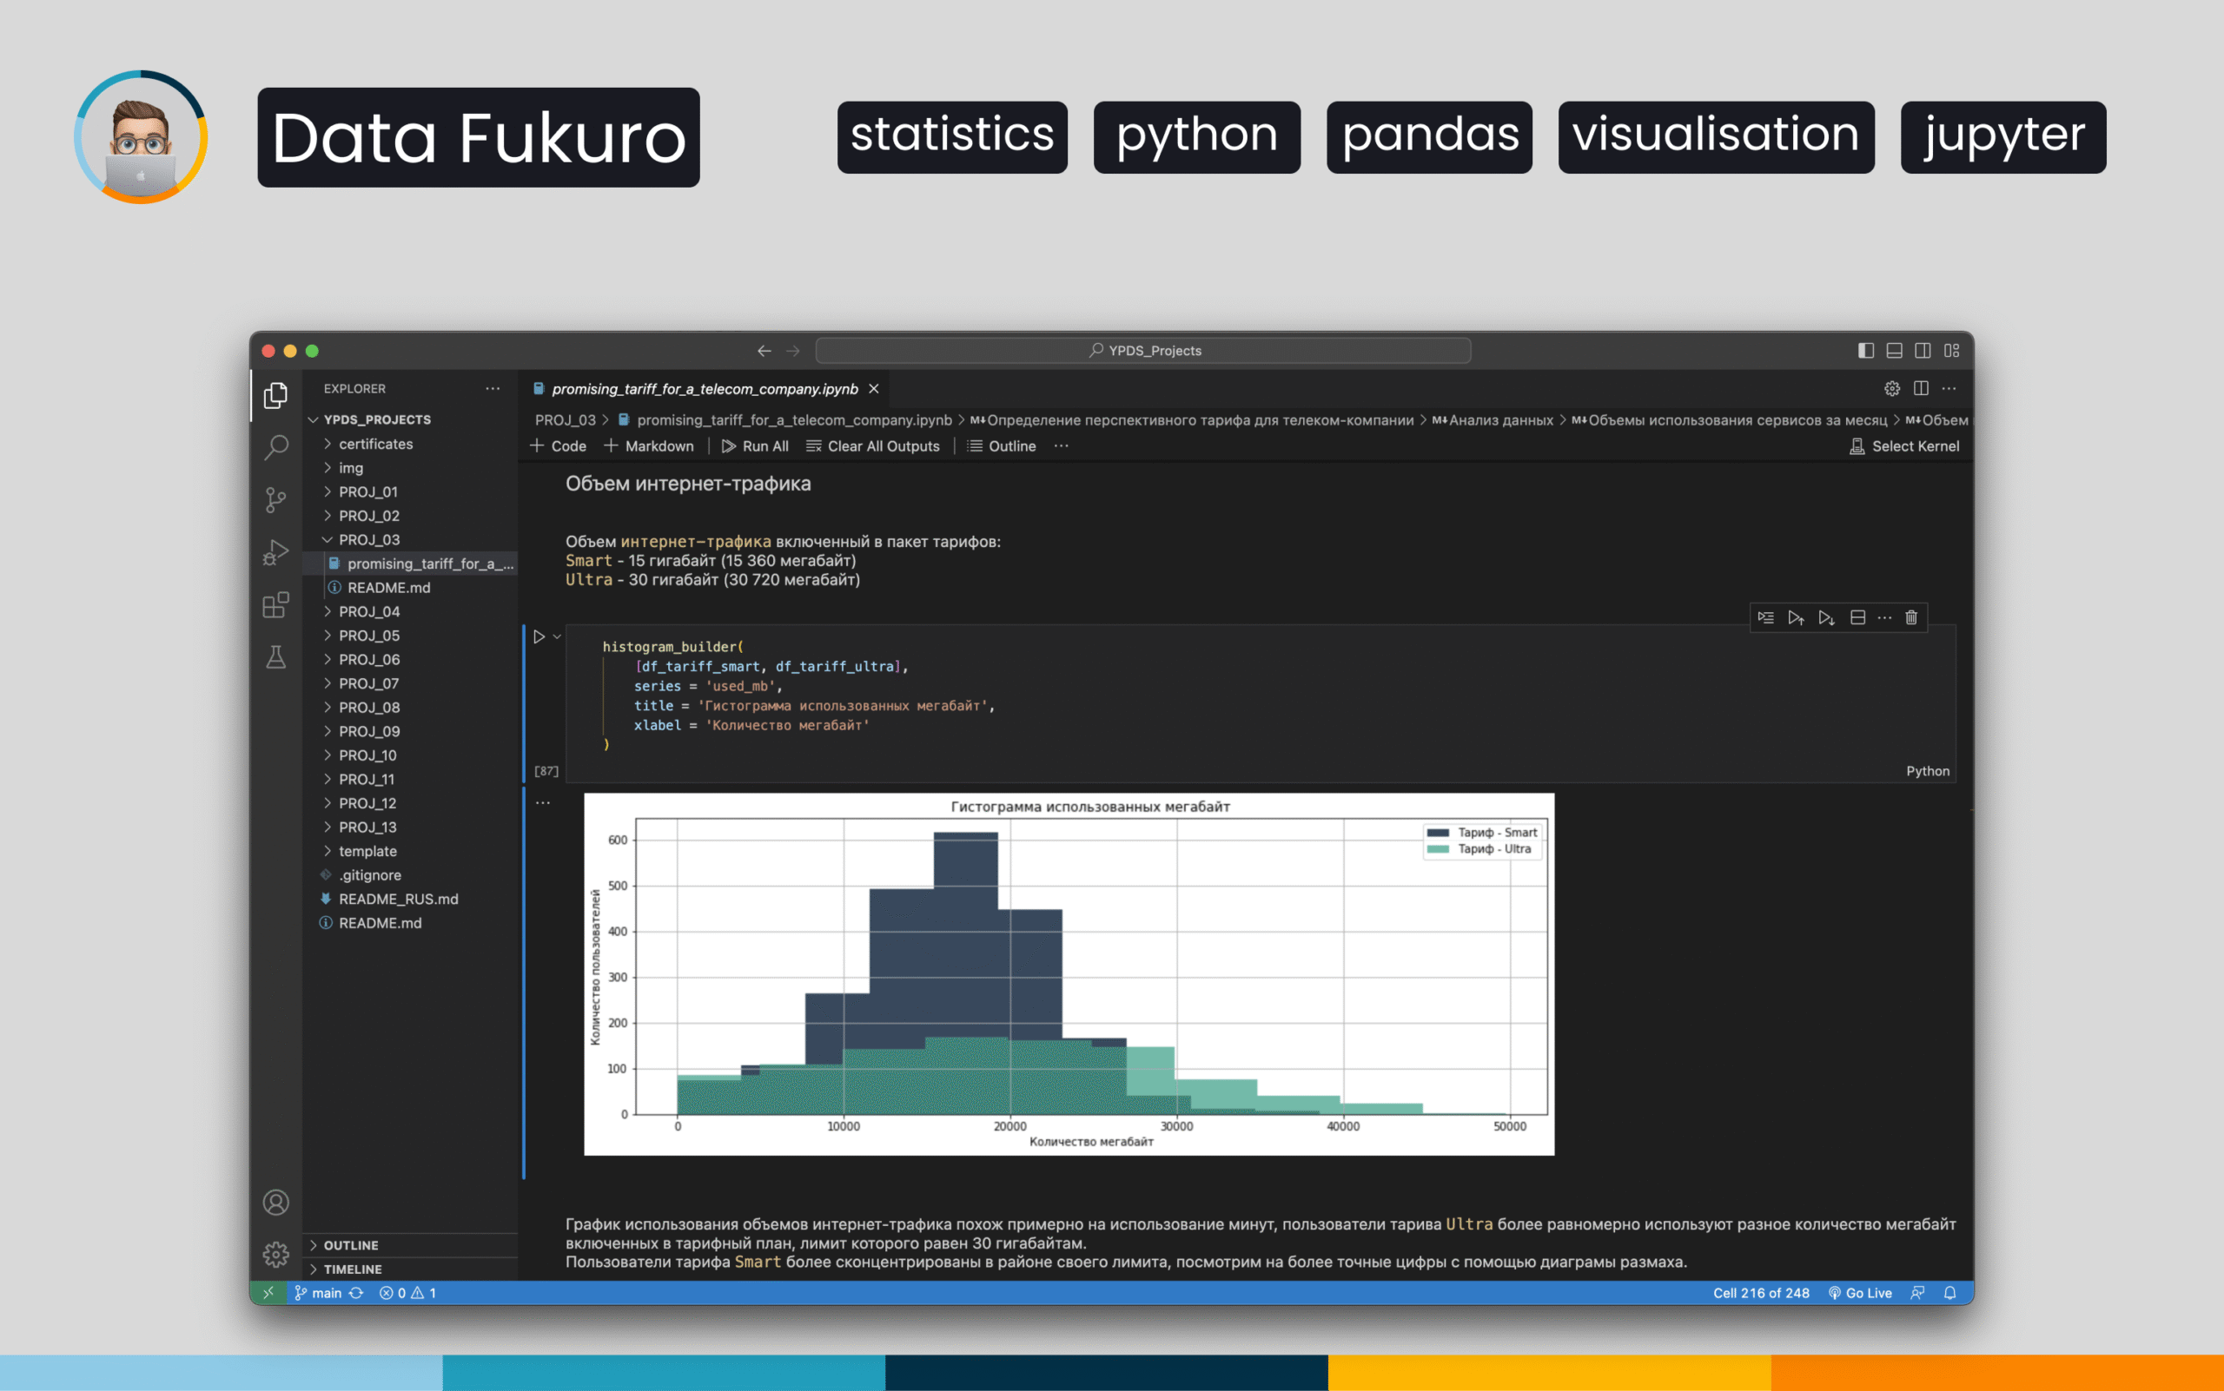Open the Testing flask view

click(275, 656)
